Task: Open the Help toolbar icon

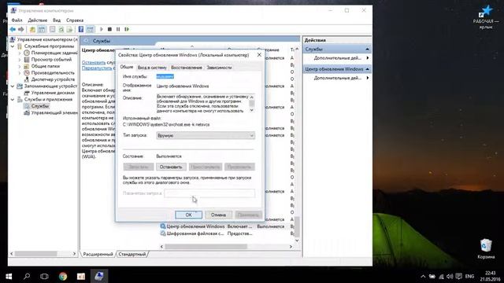Action: point(81,30)
